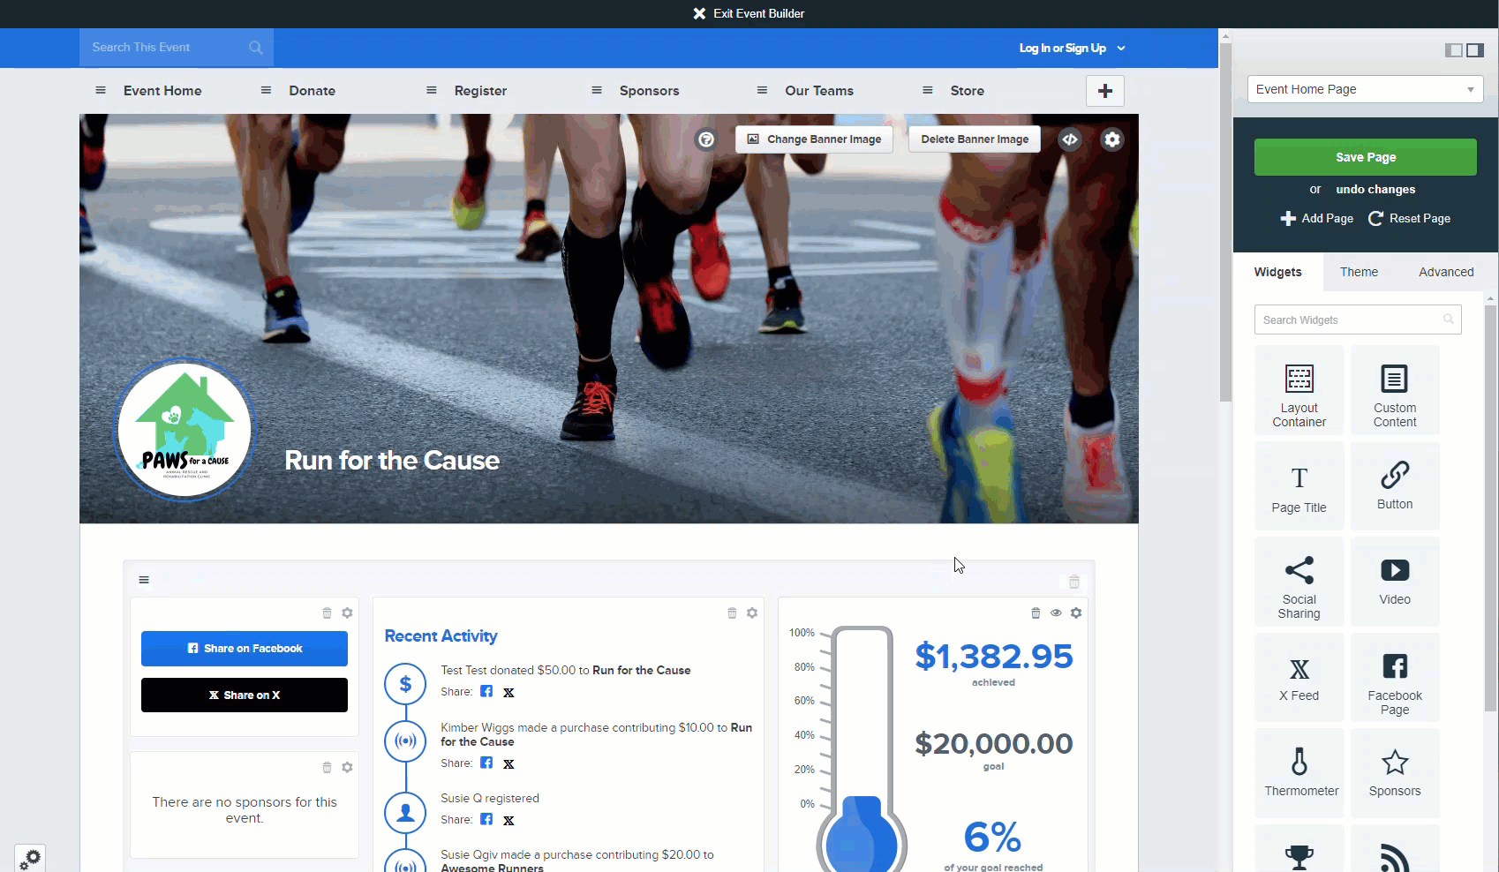This screenshot has height=872, width=1499.
Task: Delete the social sharing widget
Action: 327,613
